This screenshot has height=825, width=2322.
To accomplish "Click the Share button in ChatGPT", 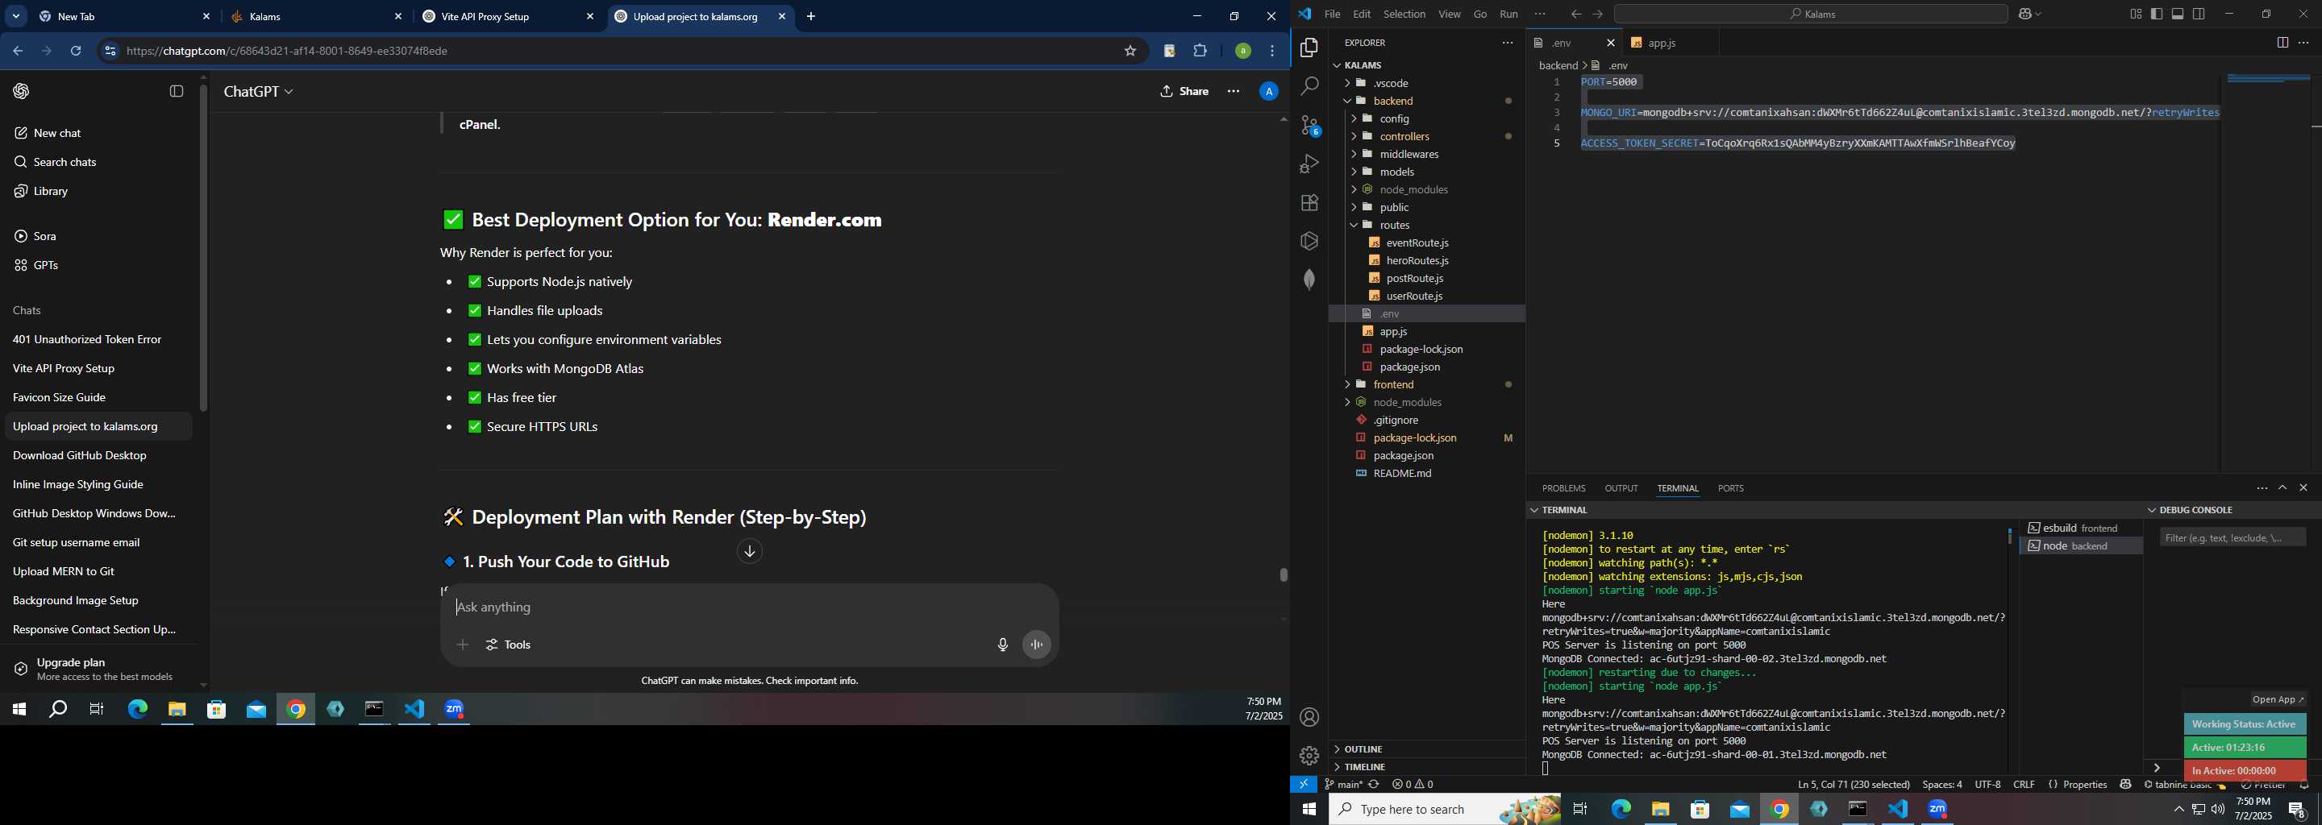I will click(x=1184, y=91).
